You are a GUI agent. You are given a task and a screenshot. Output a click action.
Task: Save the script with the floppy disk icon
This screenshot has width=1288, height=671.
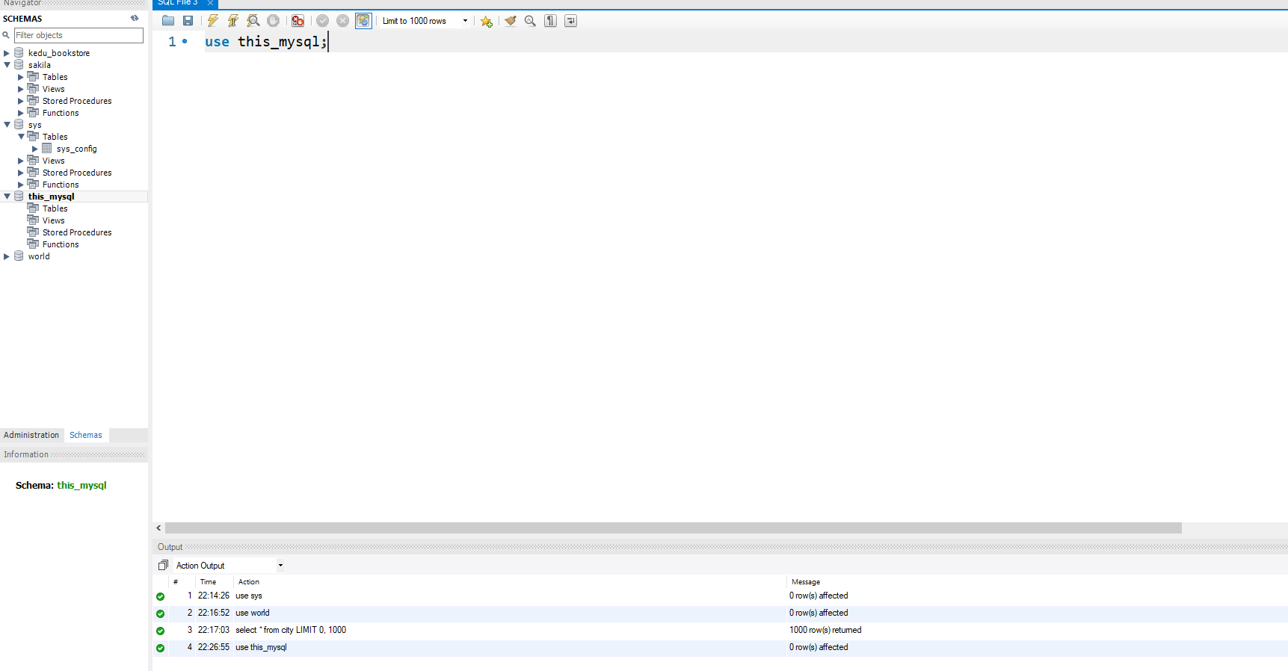coord(188,21)
